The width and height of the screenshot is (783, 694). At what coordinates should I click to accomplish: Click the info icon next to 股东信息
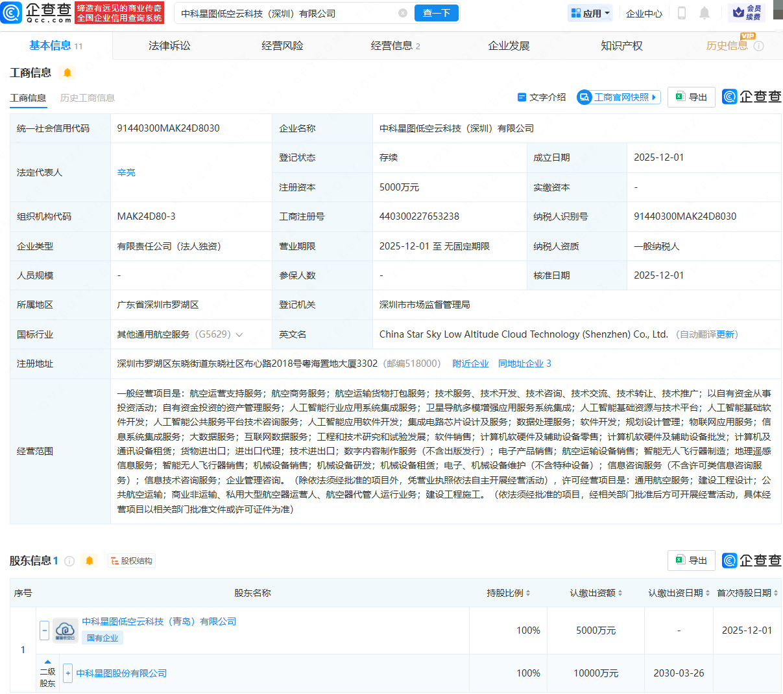(x=69, y=561)
